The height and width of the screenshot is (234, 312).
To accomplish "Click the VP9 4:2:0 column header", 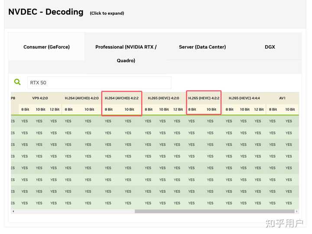I will click(40, 98).
